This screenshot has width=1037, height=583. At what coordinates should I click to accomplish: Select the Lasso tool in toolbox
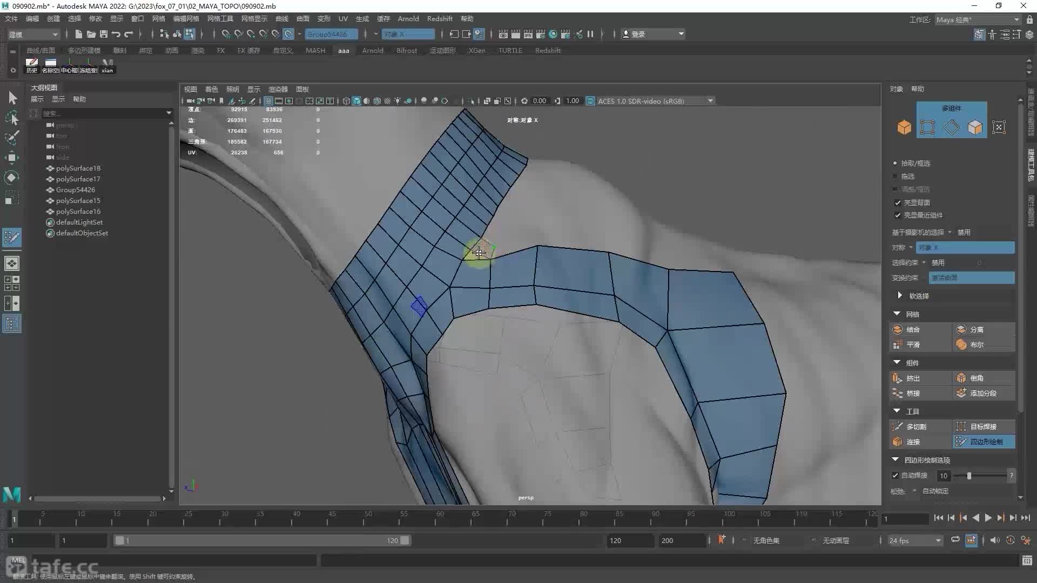12,118
